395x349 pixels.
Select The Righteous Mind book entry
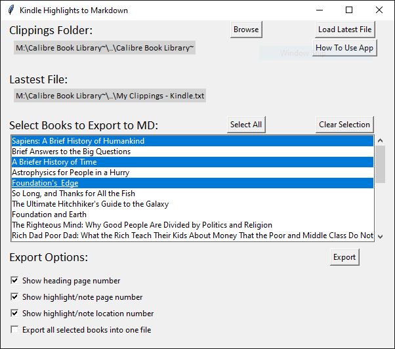click(192, 225)
